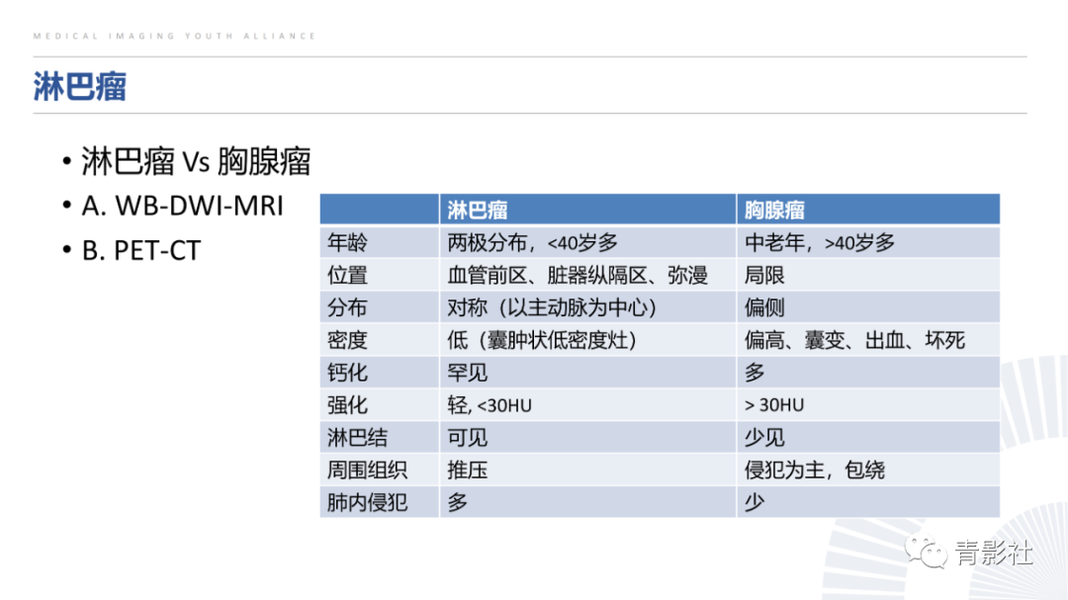
Task: Select cell 偏侧
Action: click(x=868, y=307)
